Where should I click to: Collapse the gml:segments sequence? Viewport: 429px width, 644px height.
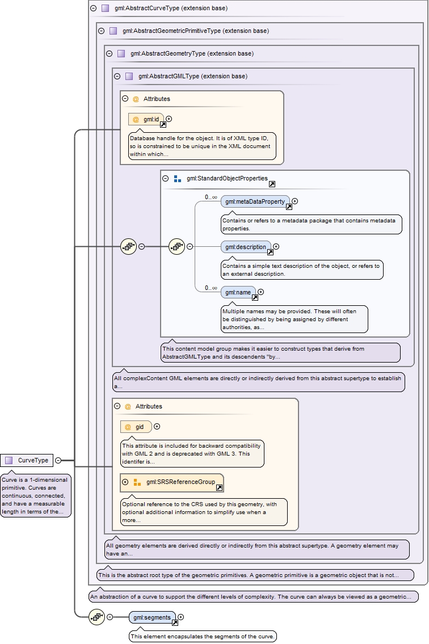(110, 617)
